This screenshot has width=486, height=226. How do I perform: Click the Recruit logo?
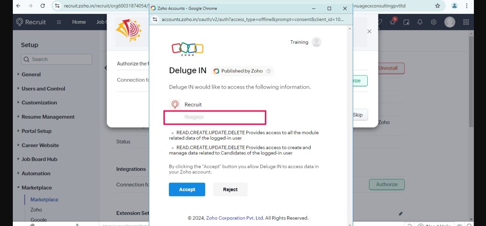coord(31,22)
